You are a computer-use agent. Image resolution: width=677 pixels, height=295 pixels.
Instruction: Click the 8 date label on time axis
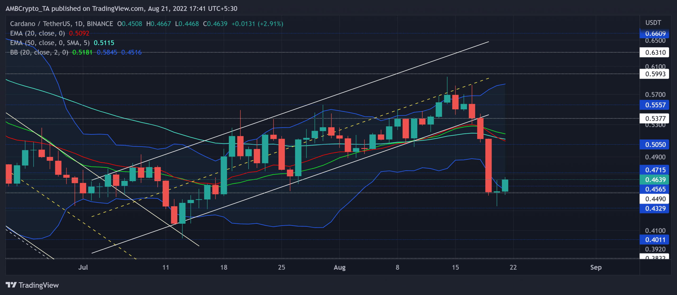397,267
